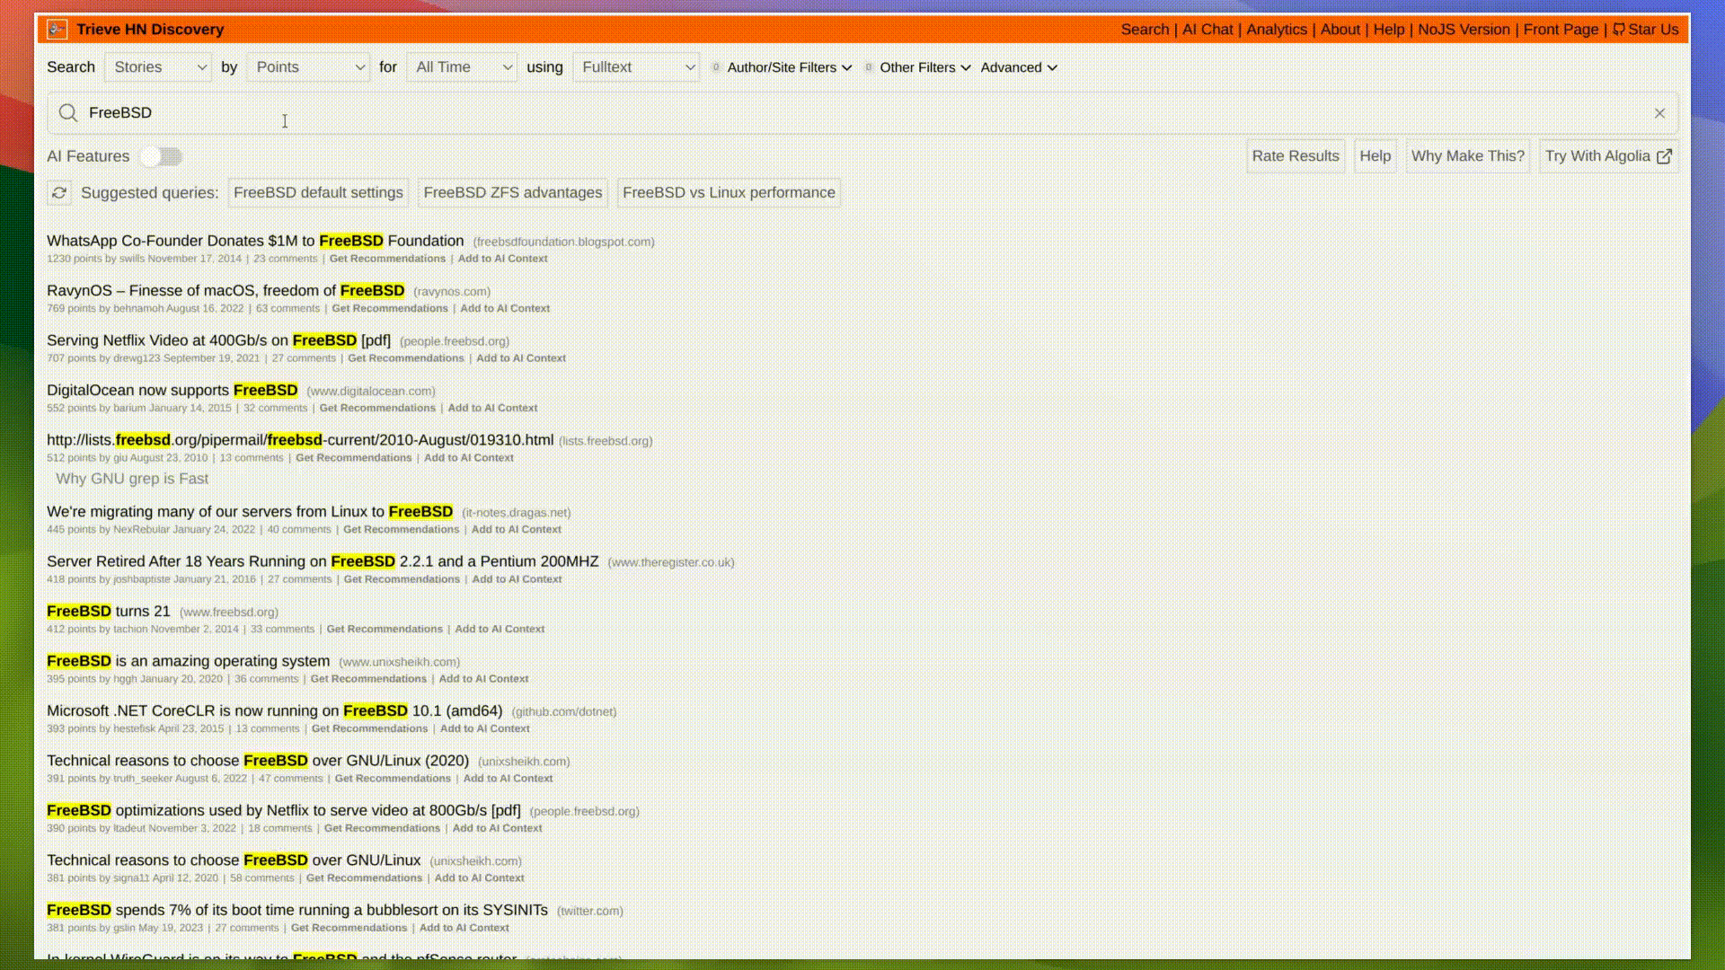Click the Other Filters funnel icon
The height and width of the screenshot is (970, 1725).
pyautogui.click(x=869, y=67)
